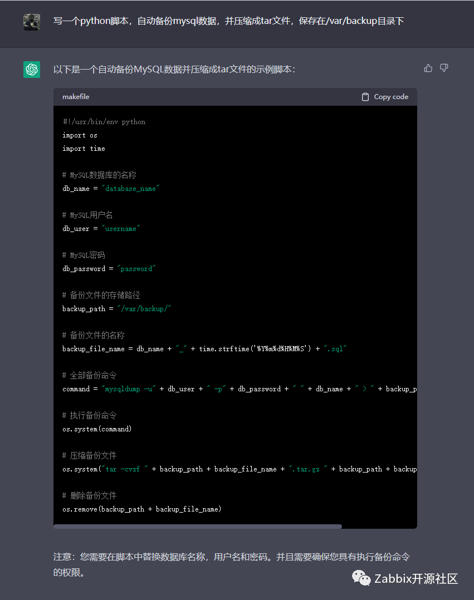The image size is (474, 600).
Task: Click the Copy code button label
Action: (391, 97)
